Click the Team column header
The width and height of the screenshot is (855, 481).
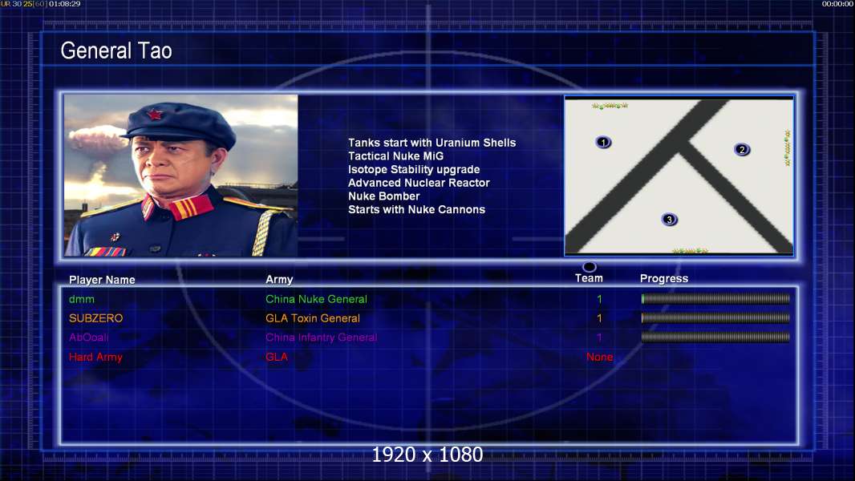tap(589, 278)
